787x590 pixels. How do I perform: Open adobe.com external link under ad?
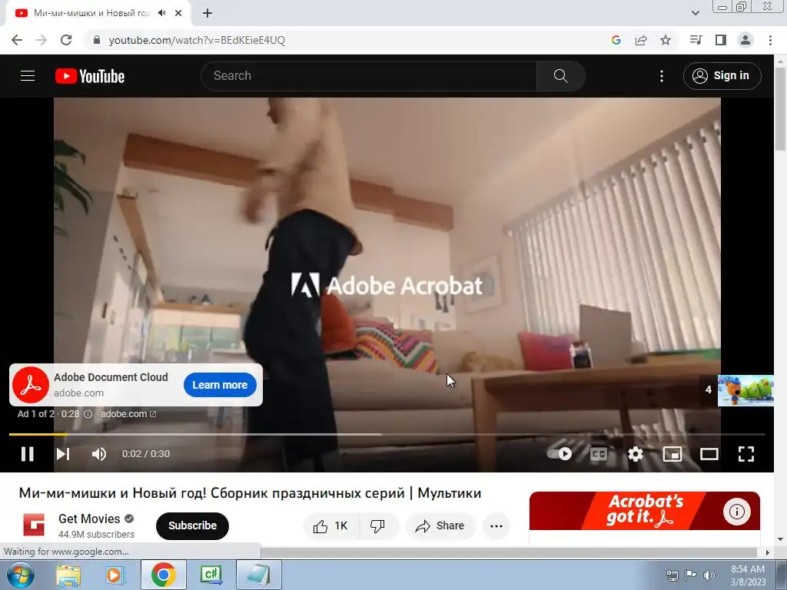pos(128,414)
